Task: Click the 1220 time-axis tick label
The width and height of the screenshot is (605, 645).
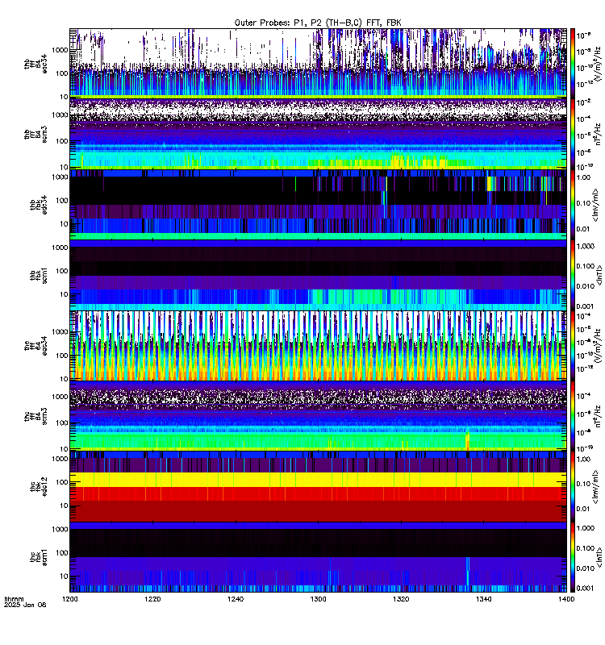Action: click(152, 599)
